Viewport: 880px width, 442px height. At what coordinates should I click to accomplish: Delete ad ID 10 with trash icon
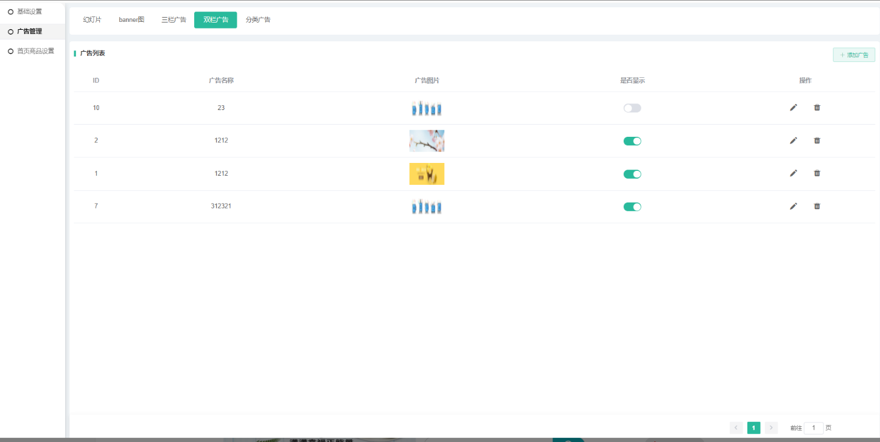(817, 108)
